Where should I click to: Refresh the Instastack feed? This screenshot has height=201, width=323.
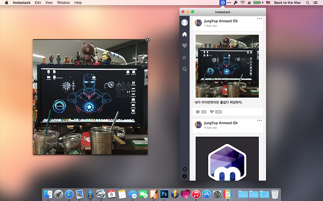184,169
